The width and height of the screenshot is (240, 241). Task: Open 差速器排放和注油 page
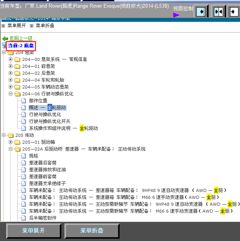[48, 170]
